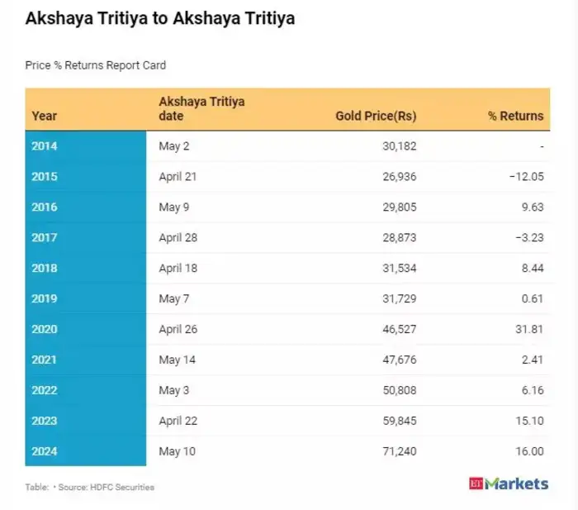
Task: Click the 2017 year cell
Action: coord(45,237)
